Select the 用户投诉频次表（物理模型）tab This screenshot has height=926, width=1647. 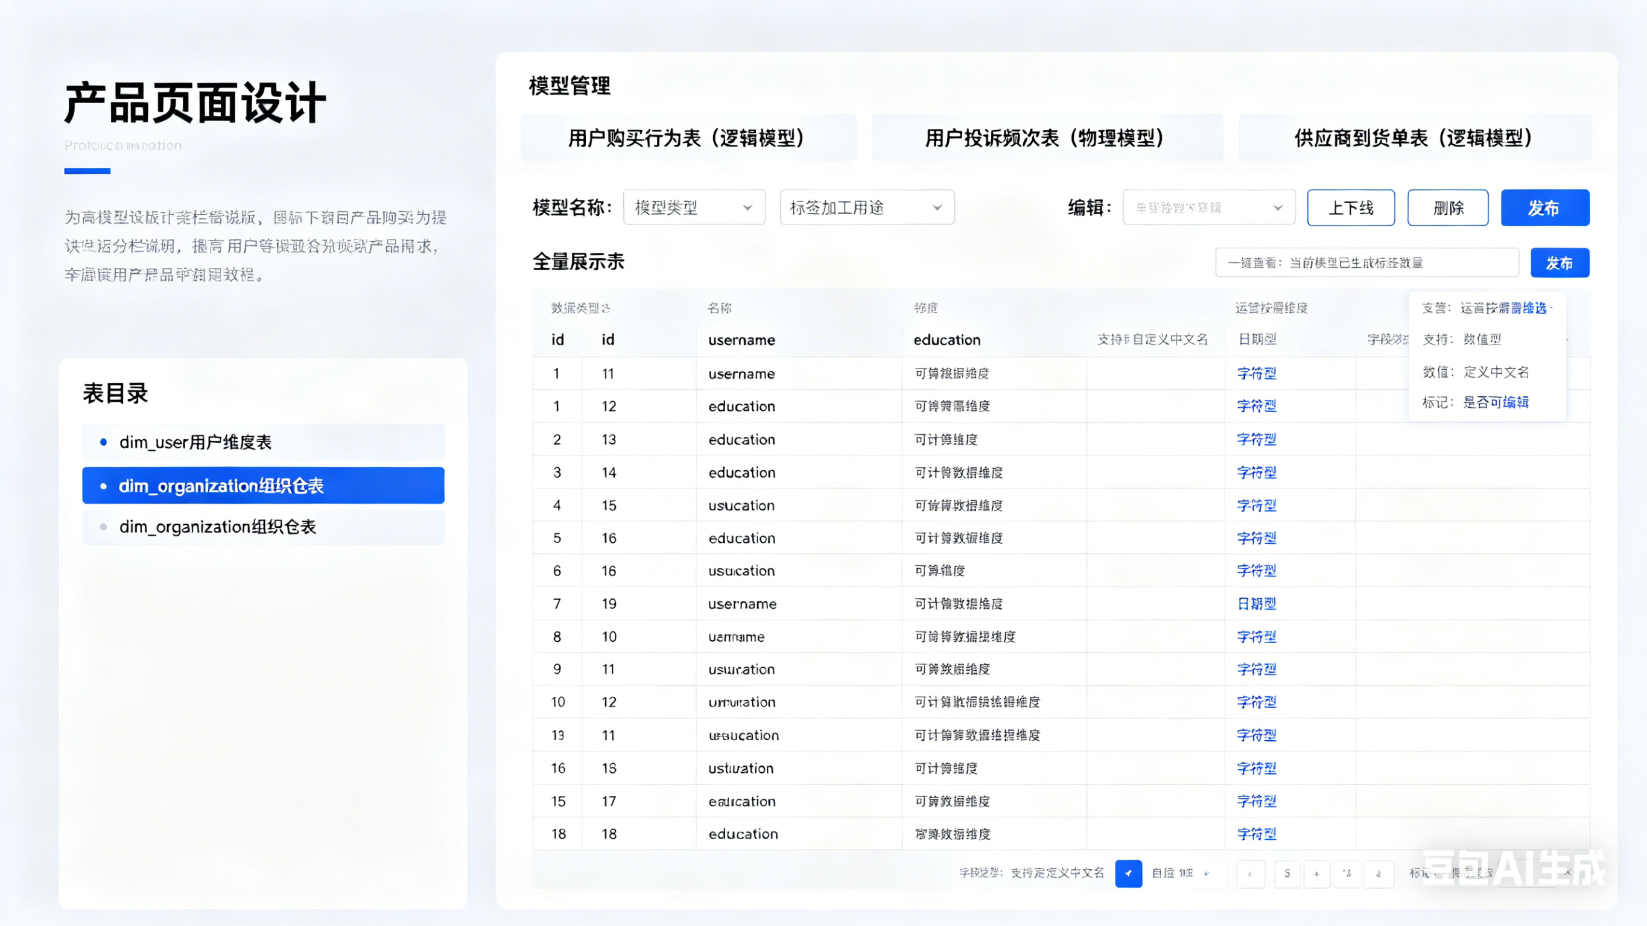pyautogui.click(x=1047, y=138)
